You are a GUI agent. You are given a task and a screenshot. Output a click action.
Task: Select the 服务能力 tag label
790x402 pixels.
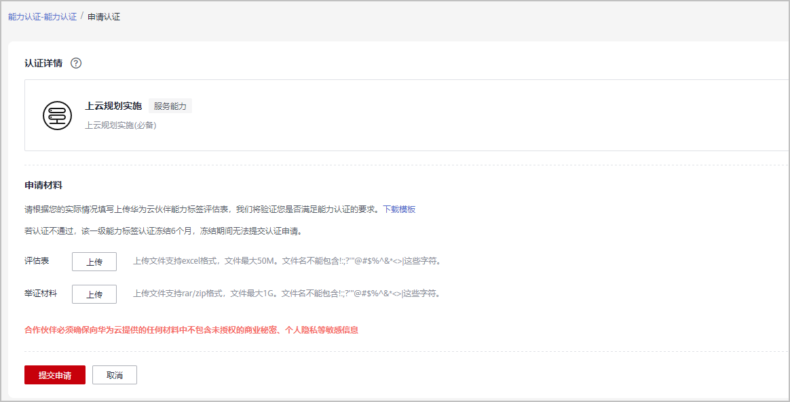(170, 106)
